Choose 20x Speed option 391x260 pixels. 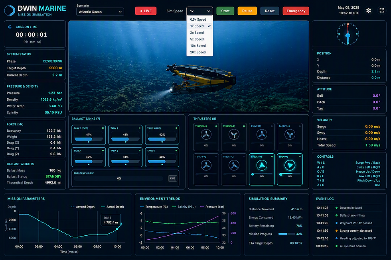pos(200,52)
